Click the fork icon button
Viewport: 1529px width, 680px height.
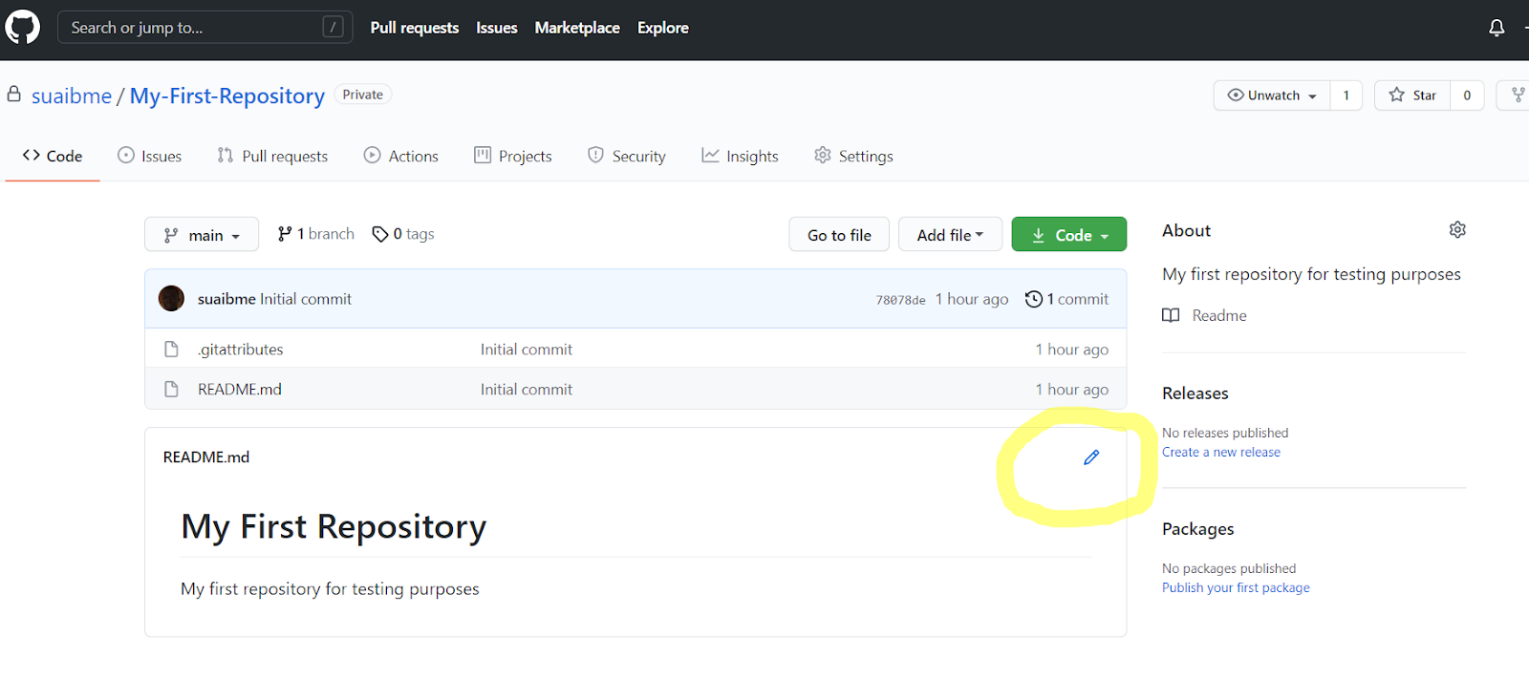click(1517, 96)
